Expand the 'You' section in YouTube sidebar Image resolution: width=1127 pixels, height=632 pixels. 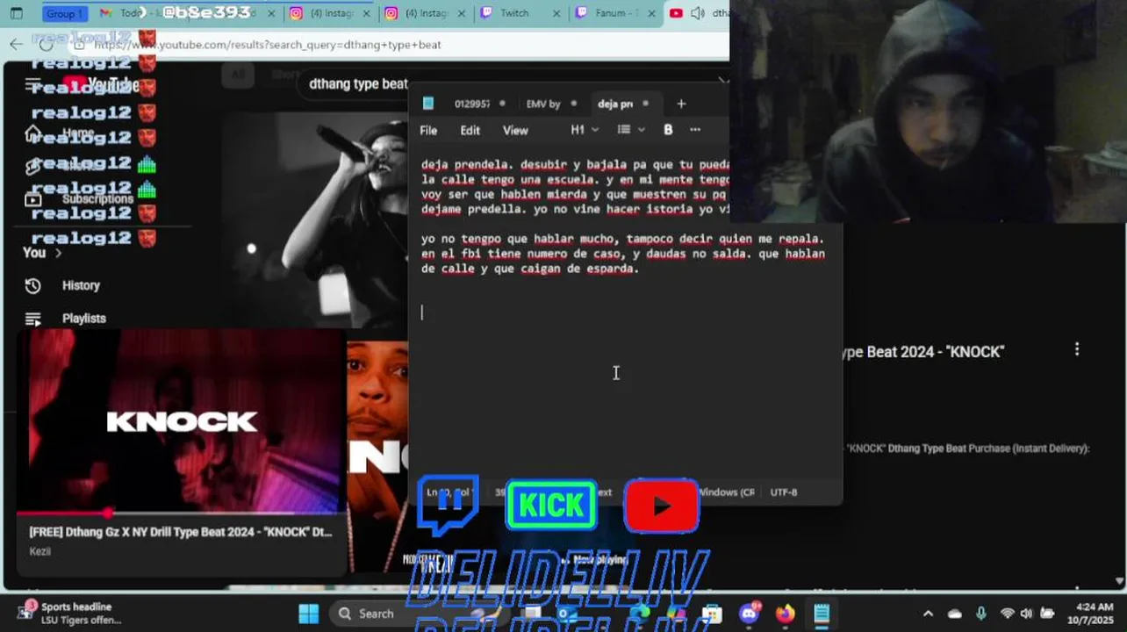click(42, 253)
